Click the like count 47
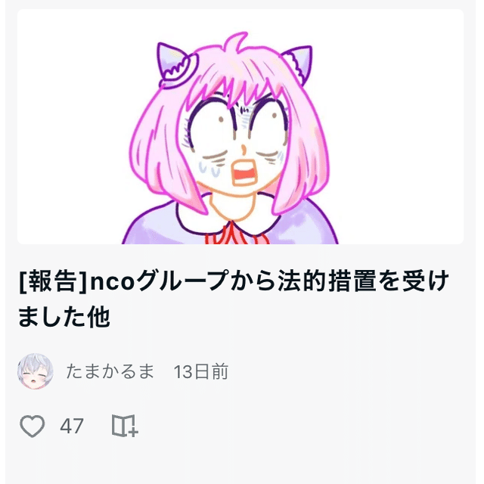The width and height of the screenshot is (484, 484). [x=72, y=427]
